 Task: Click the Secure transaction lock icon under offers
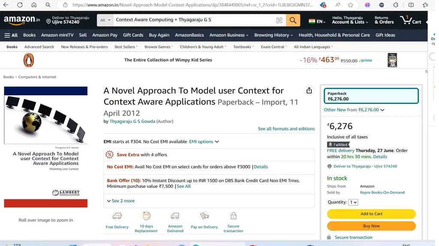click(233, 216)
